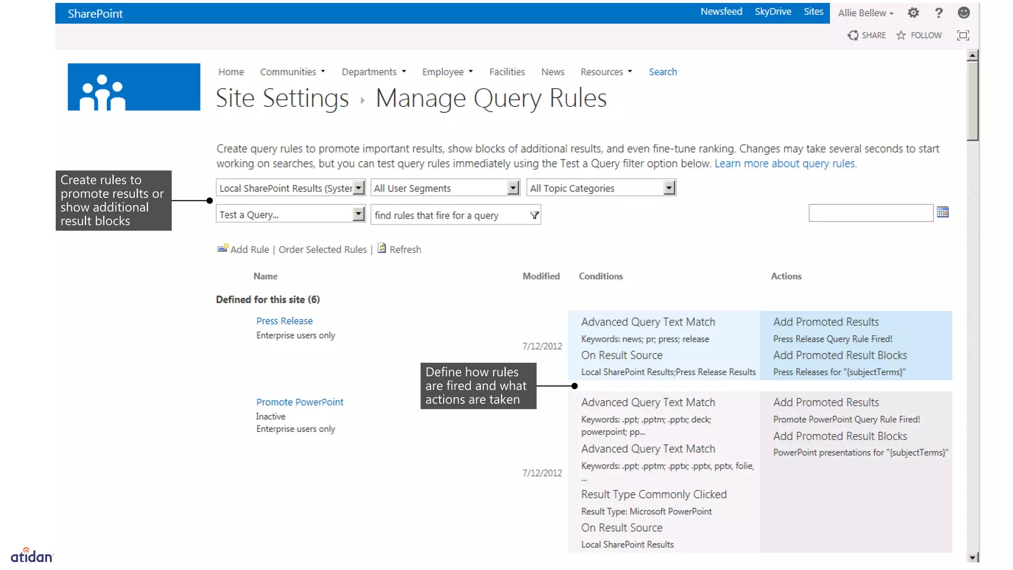Click the scrollbar up arrow

click(972, 55)
